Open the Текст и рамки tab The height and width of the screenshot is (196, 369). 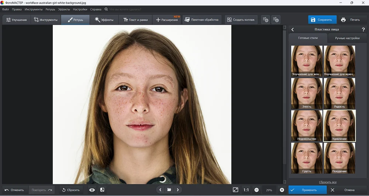coord(135,20)
